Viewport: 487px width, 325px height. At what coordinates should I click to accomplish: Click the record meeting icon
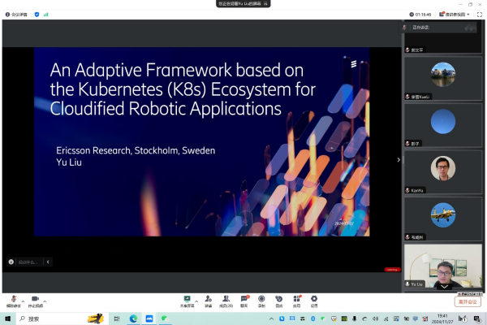click(x=261, y=300)
